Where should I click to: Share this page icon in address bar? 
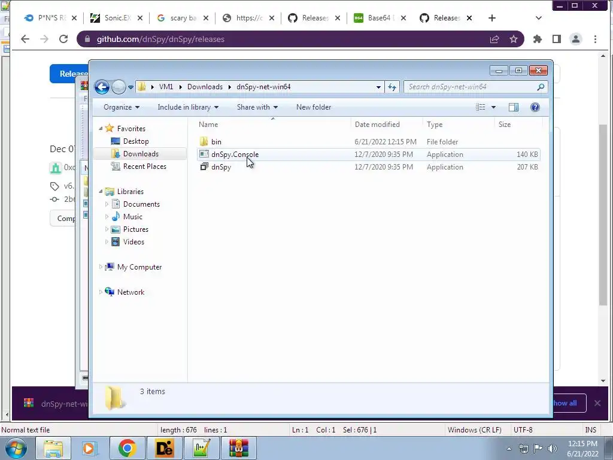coord(494,39)
